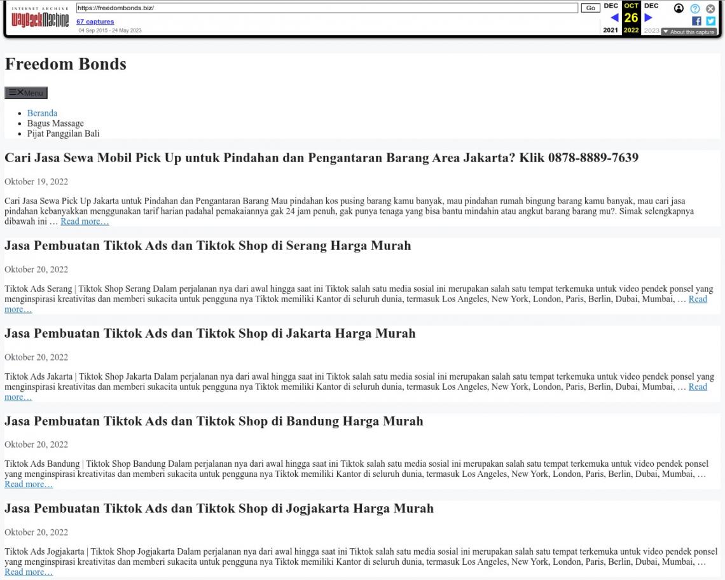Go to next capture with blue right arrow
This screenshot has height=580, width=725.
pyautogui.click(x=648, y=18)
